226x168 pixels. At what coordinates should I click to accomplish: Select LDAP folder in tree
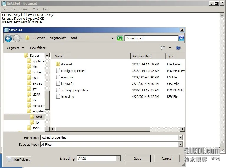[x=34, y=95]
